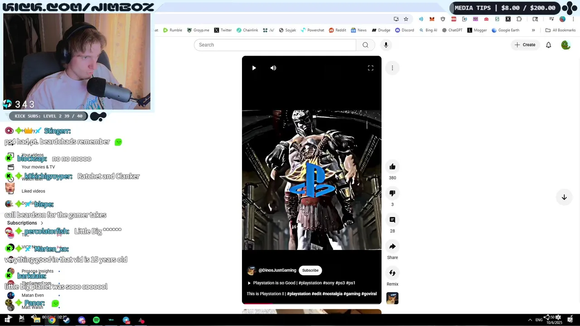Open Spotify in taskbar
The image size is (580, 326).
coord(96,320)
